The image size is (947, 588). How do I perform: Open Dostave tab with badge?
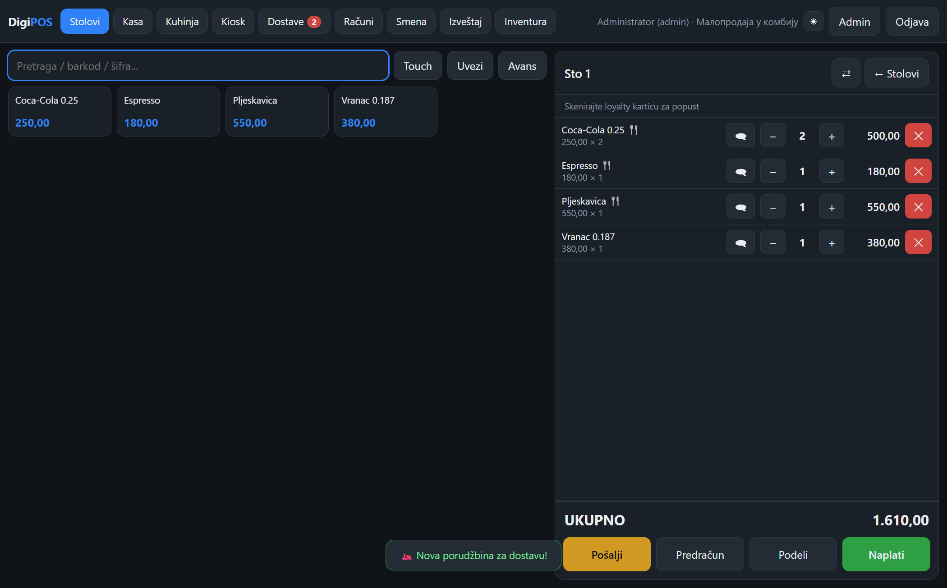(294, 22)
